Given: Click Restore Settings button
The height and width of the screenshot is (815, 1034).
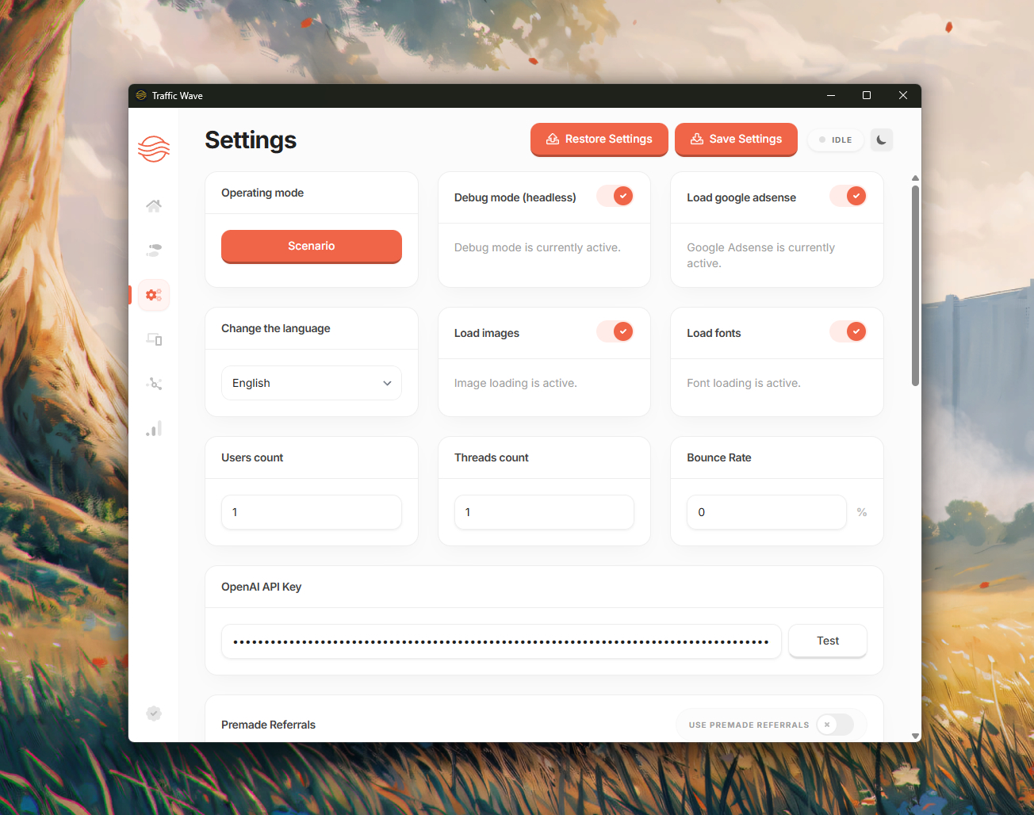Looking at the screenshot, I should coord(599,140).
